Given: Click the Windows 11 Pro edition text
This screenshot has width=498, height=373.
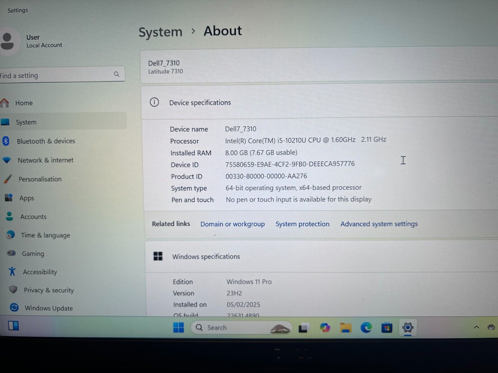Looking at the screenshot, I should pyautogui.click(x=249, y=282).
